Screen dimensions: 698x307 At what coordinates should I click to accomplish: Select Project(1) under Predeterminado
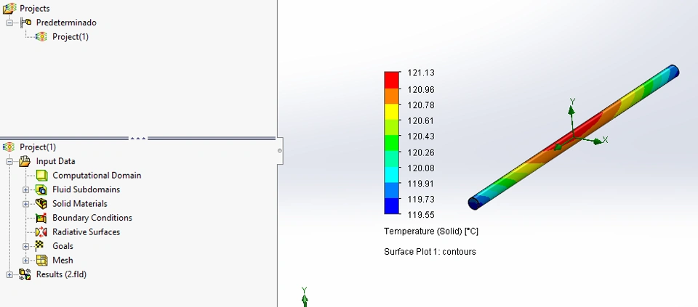click(x=71, y=37)
